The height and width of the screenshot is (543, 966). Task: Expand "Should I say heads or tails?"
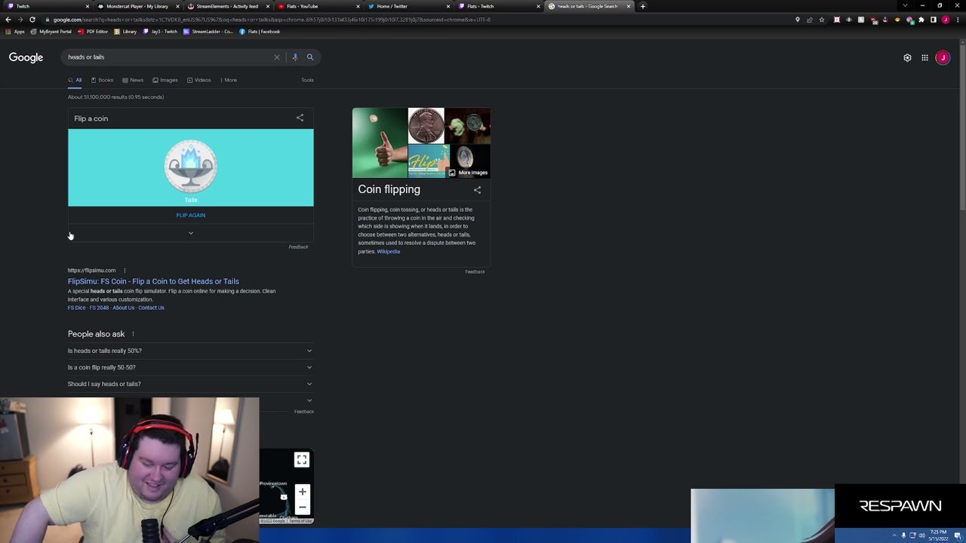coord(190,384)
